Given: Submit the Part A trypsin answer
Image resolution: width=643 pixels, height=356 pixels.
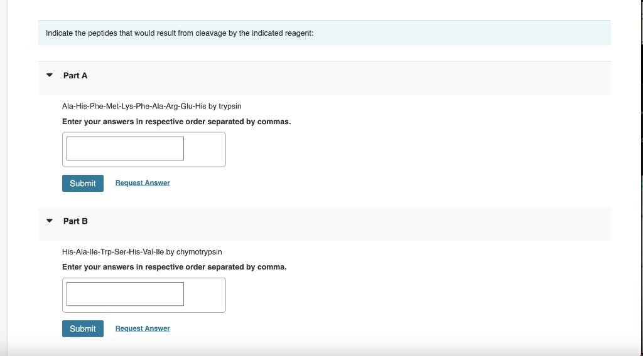Looking at the screenshot, I should [x=83, y=183].
